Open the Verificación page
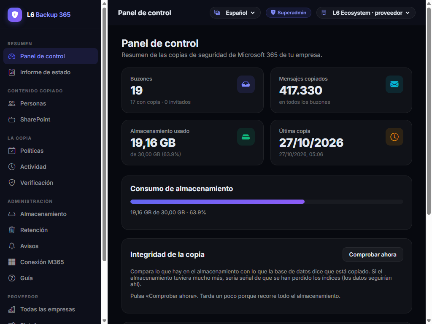The height and width of the screenshot is (324, 432). [51, 183]
